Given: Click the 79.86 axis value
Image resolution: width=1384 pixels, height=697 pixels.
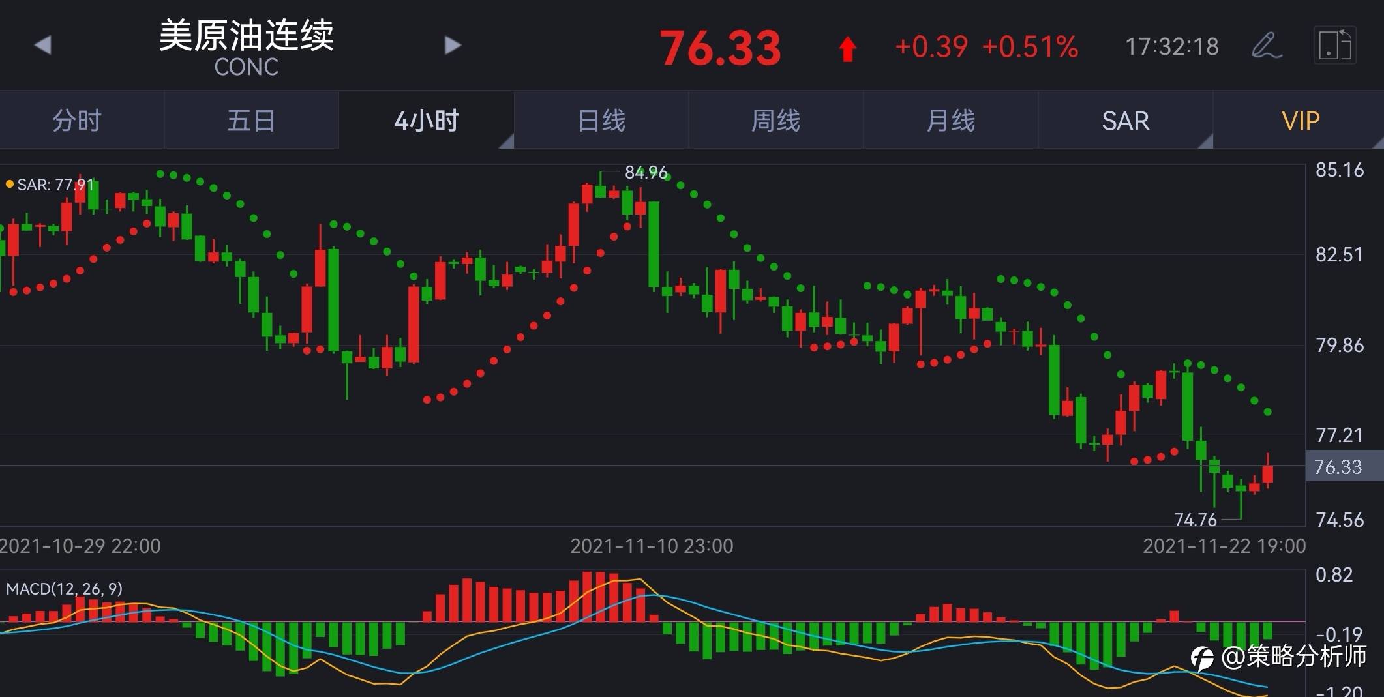Looking at the screenshot, I should (x=1340, y=345).
